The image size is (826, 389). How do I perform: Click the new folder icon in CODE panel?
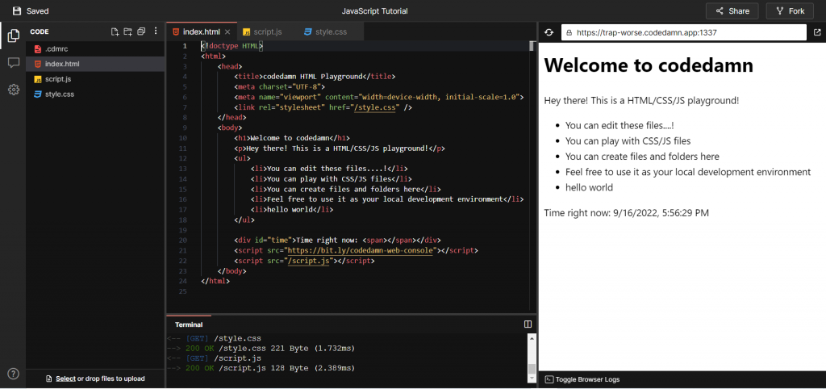[x=127, y=31]
